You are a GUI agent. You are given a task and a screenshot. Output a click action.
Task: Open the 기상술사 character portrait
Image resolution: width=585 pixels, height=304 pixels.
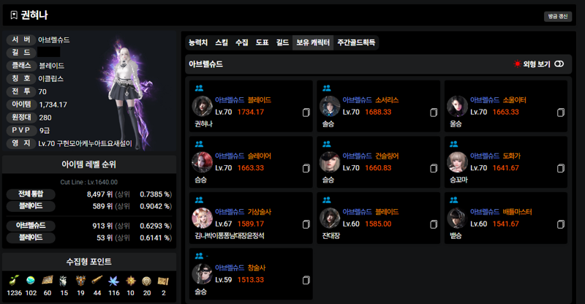(x=203, y=218)
